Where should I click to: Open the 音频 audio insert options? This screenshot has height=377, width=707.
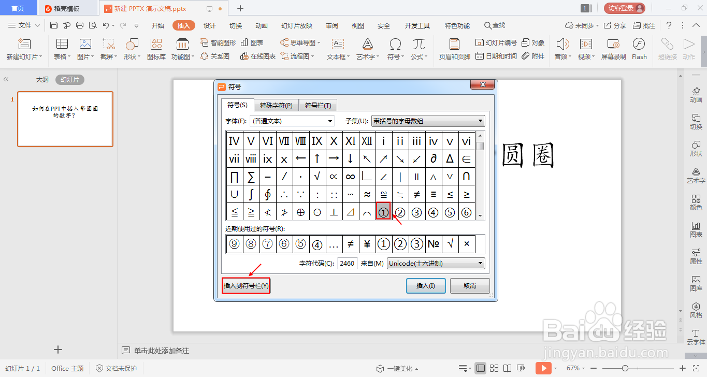click(x=561, y=49)
